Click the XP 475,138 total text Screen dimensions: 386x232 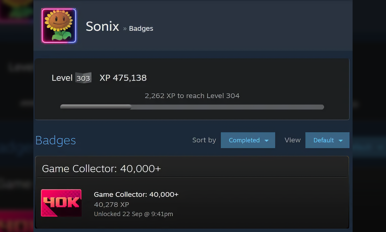[x=123, y=78]
